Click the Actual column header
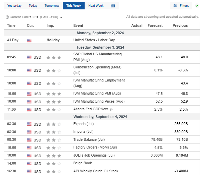 pyautogui.click(x=137, y=25)
